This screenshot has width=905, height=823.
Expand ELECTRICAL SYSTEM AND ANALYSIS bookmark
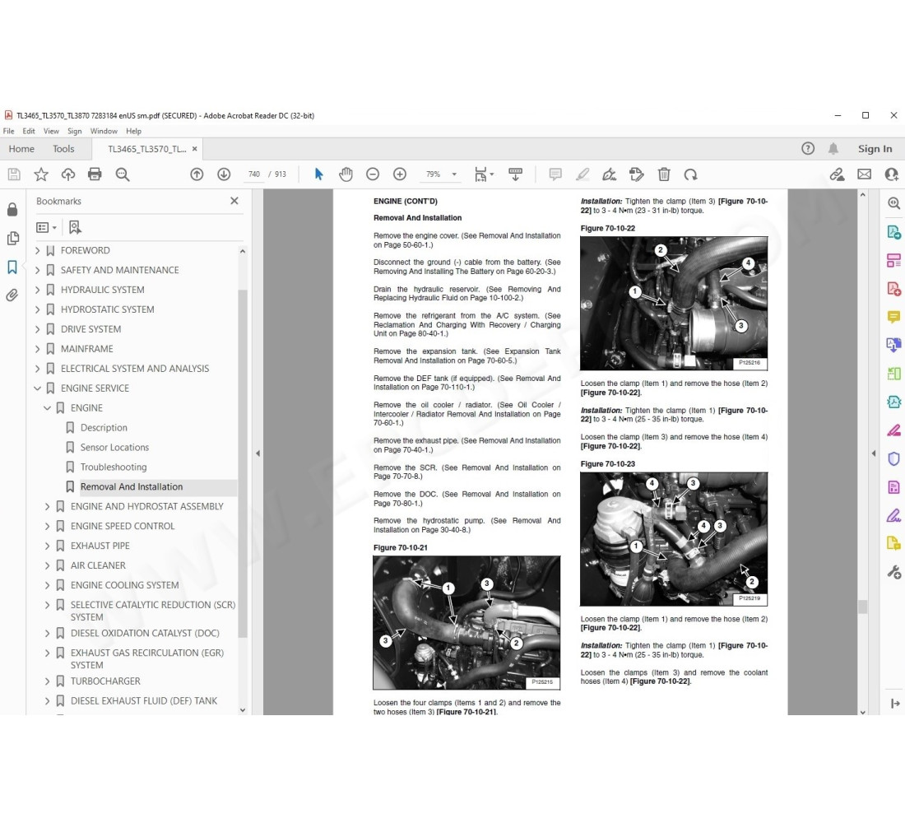click(x=38, y=369)
